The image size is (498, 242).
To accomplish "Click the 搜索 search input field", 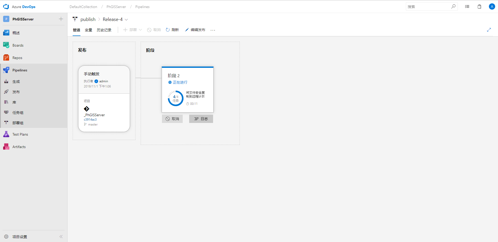I will 428,7.
